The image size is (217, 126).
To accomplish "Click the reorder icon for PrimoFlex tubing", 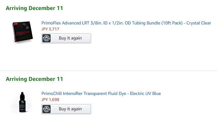I will click(46, 38).
